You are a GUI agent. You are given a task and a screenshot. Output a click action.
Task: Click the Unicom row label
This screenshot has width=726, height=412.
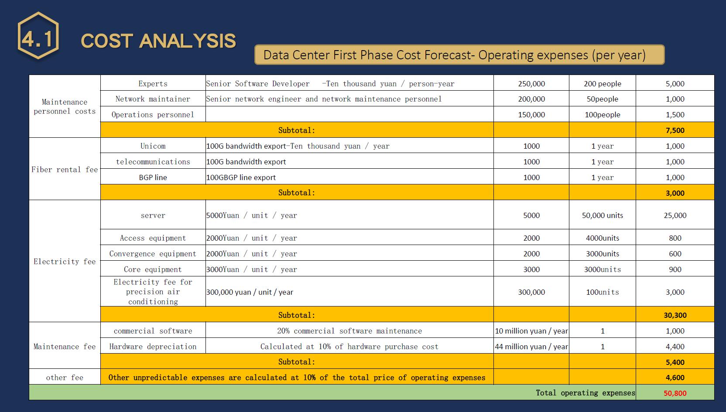click(x=153, y=146)
